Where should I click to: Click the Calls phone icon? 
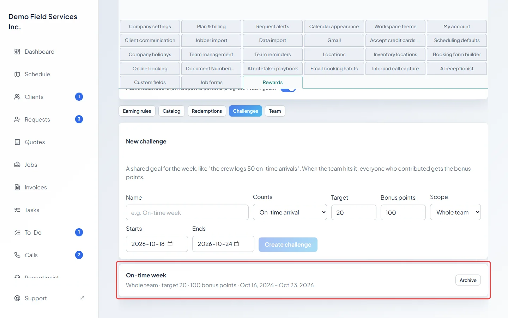[17, 255]
